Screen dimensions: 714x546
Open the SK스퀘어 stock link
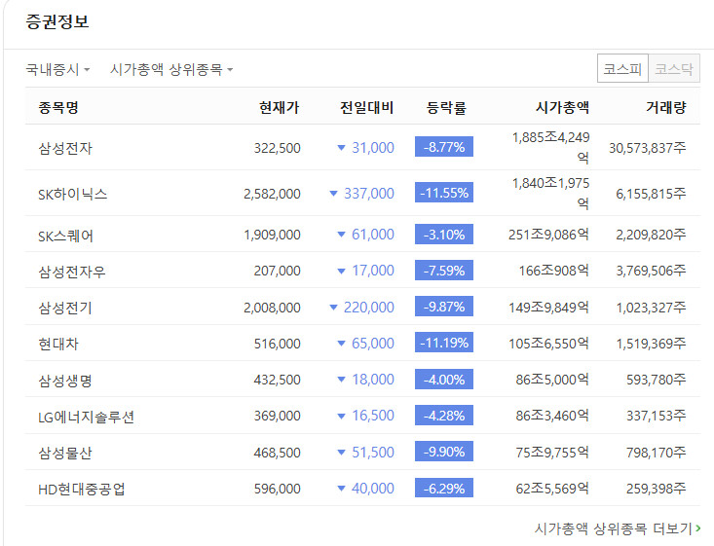pyautogui.click(x=66, y=236)
